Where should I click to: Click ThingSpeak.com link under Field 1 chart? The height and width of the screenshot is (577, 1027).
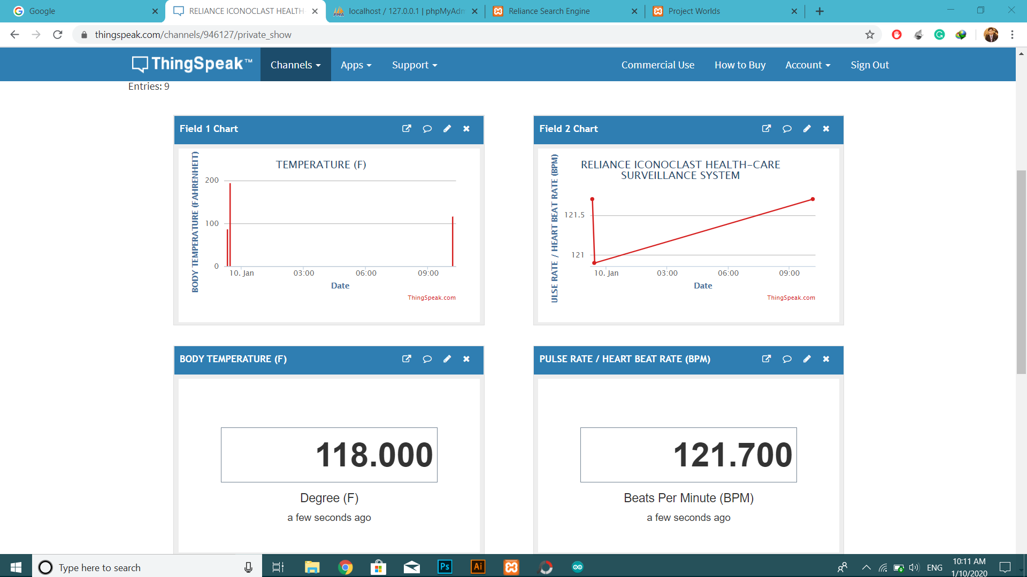pyautogui.click(x=432, y=298)
